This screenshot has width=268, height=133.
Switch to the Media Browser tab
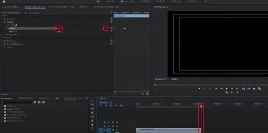pos(26,98)
